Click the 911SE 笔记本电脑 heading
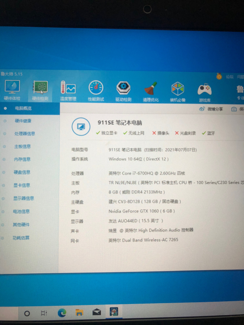The width and height of the screenshot is (244, 325). (x=120, y=123)
